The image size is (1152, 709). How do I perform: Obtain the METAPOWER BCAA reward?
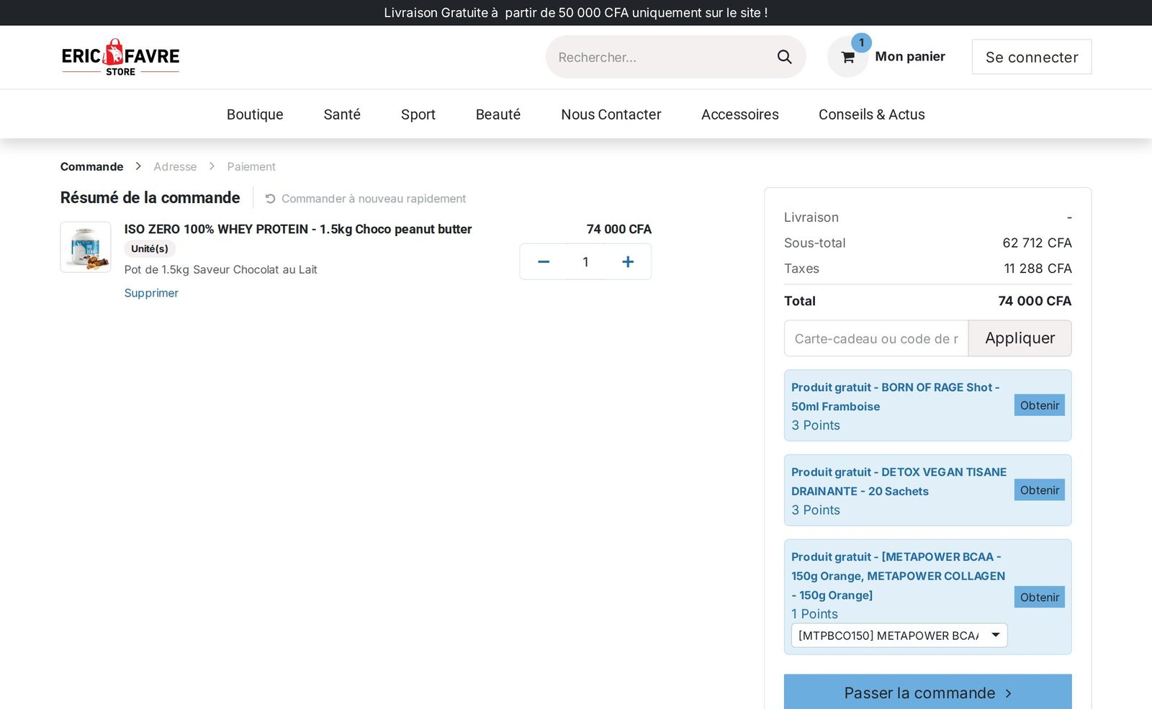coord(1040,597)
